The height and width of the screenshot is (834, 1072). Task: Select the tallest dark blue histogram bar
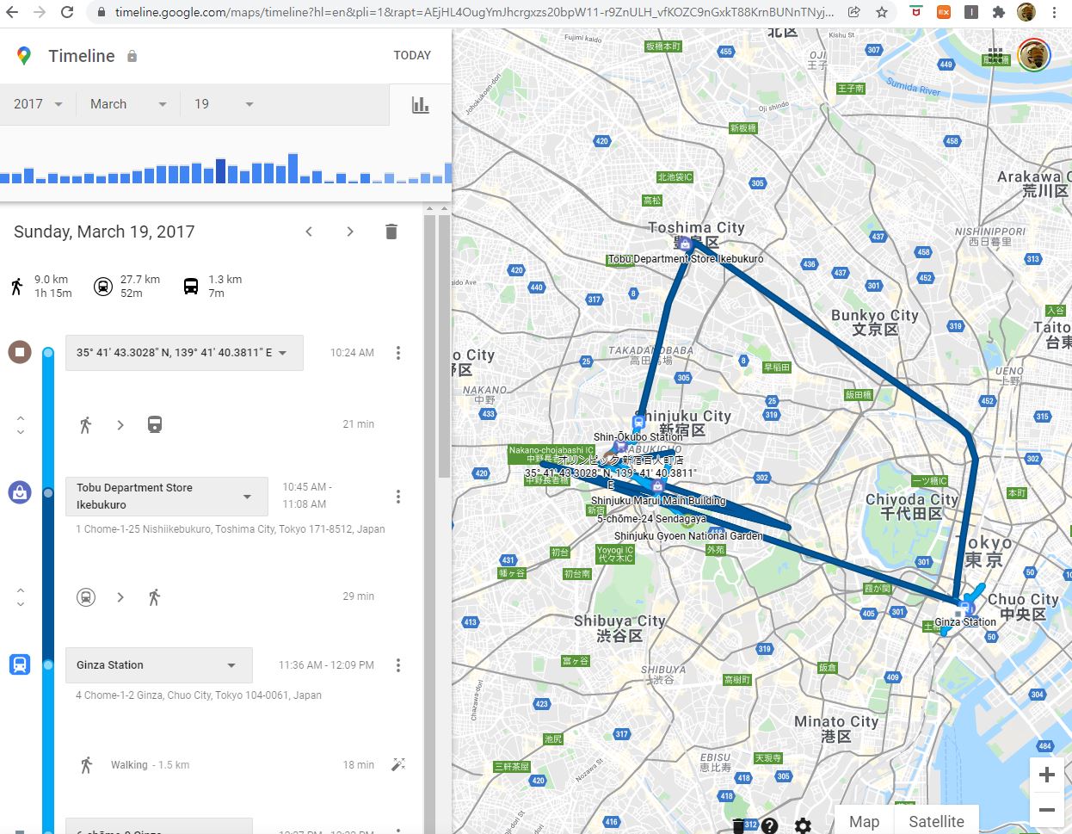221,170
